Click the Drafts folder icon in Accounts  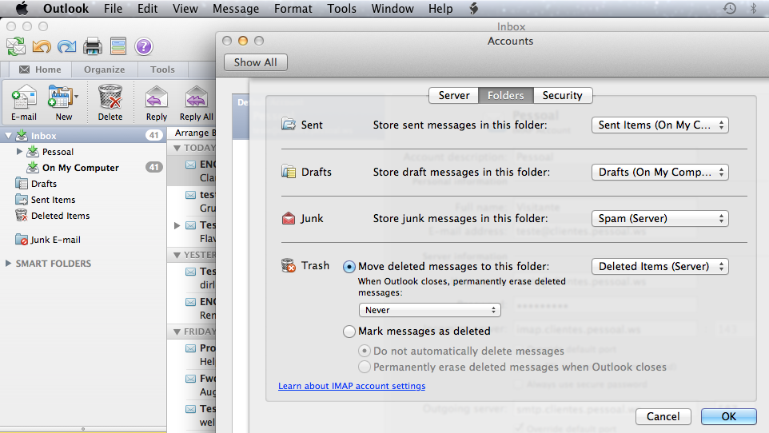pos(289,172)
